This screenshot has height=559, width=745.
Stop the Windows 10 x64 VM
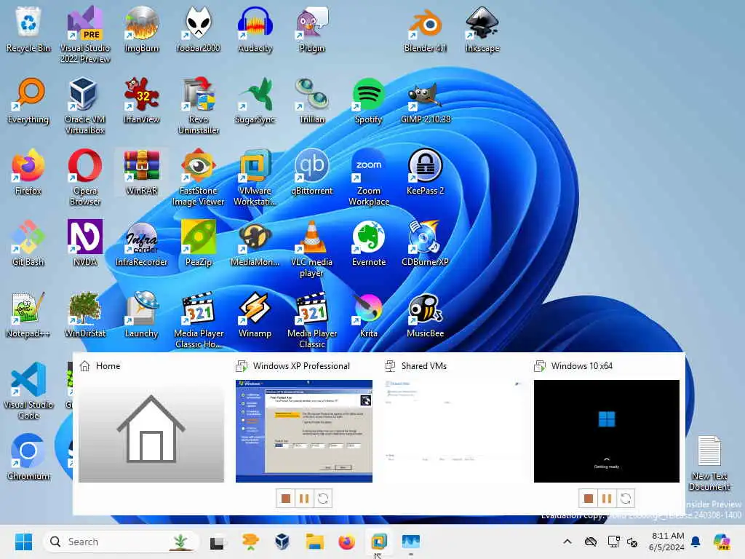click(x=588, y=498)
